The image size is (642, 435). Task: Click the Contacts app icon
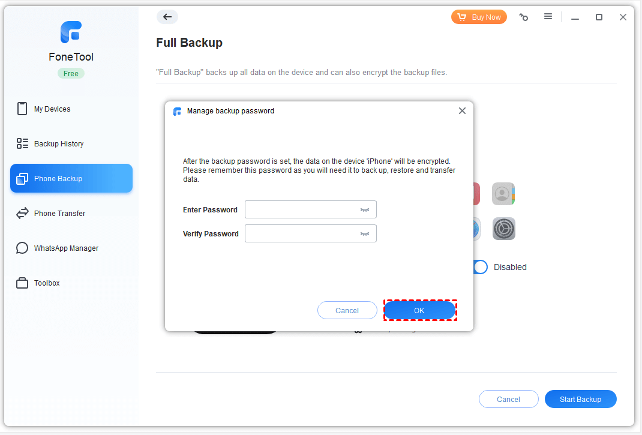pyautogui.click(x=503, y=194)
